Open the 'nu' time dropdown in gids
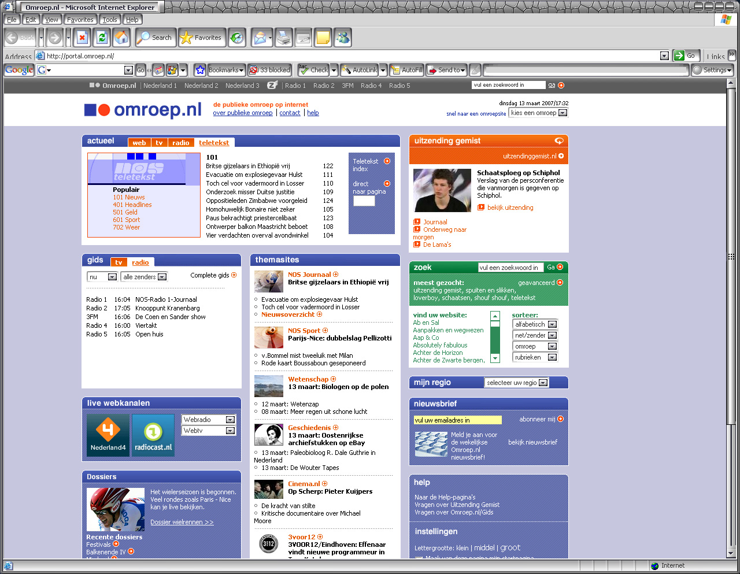Image resolution: width=740 pixels, height=574 pixels. (102, 277)
